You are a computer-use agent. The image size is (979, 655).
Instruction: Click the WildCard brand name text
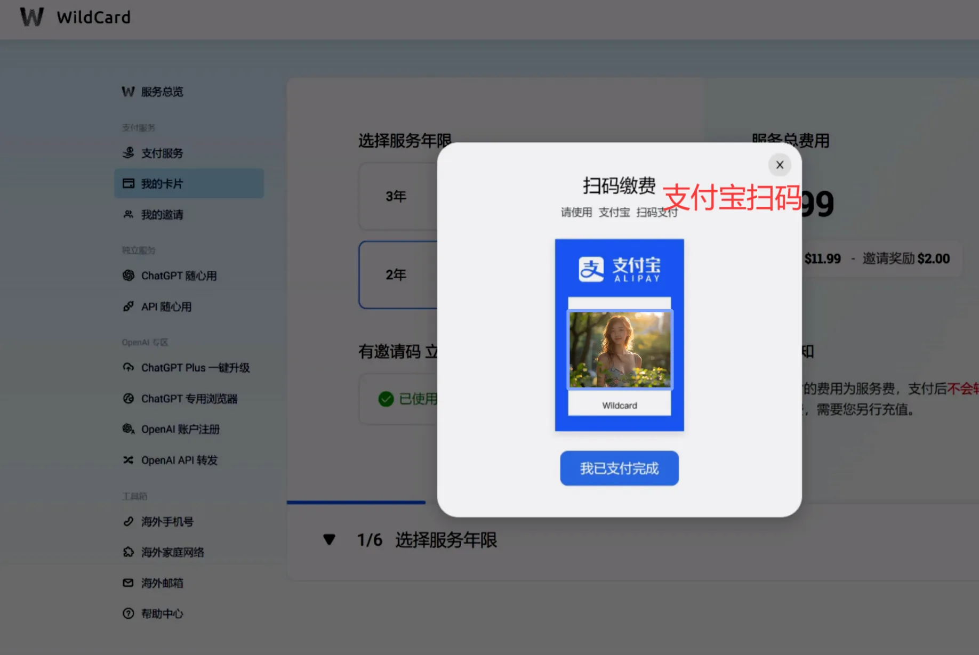[x=93, y=17]
